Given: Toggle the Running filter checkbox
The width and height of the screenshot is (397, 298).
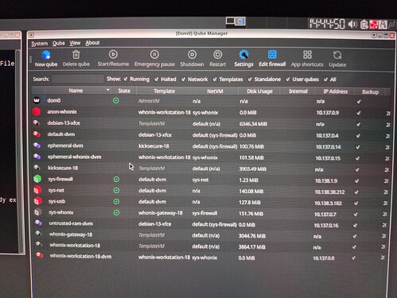Looking at the screenshot, I should coord(126,79).
